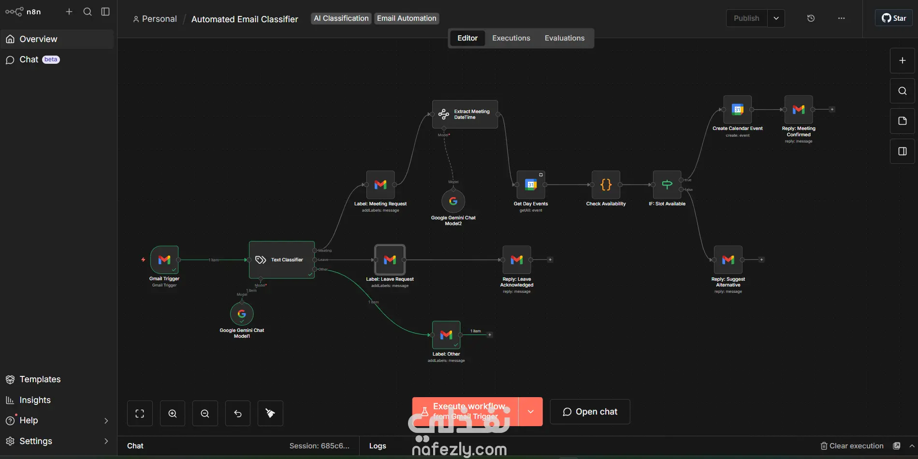Select the Create Calendar Event node
Image resolution: width=918 pixels, height=459 pixels.
738,110
